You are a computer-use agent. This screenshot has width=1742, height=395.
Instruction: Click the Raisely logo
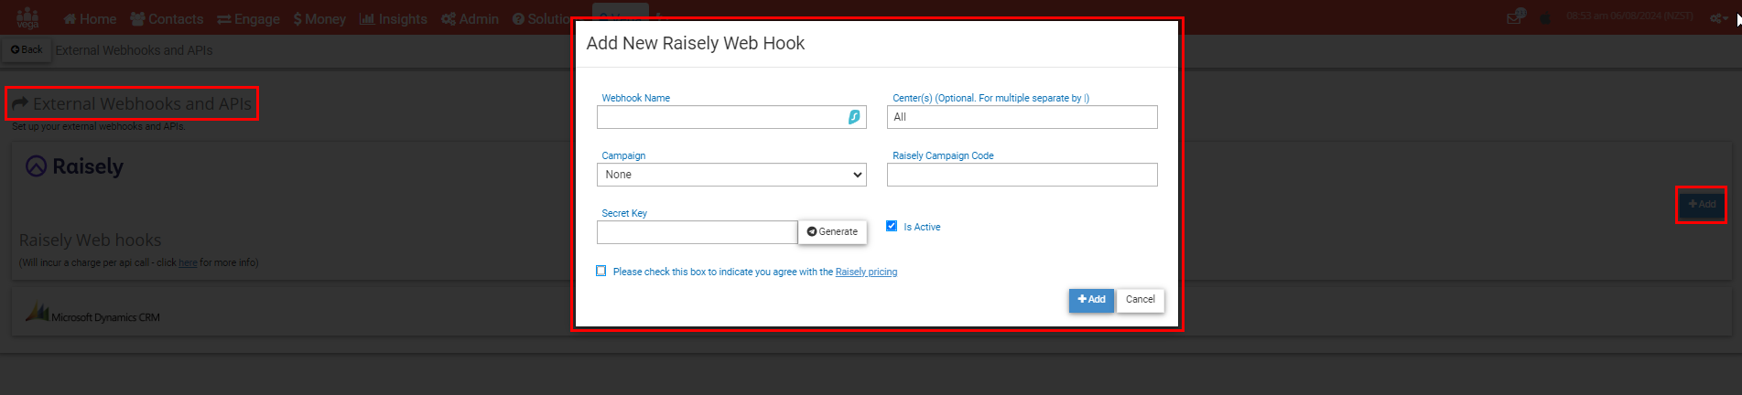(x=74, y=166)
